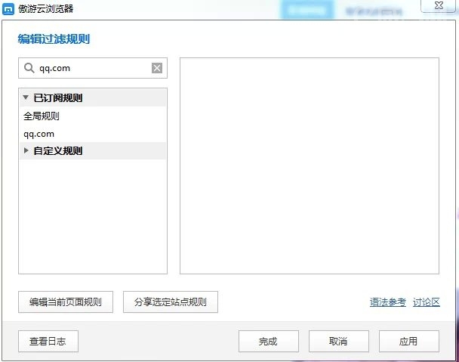The height and width of the screenshot is (362, 459).
Task: Click the magnifier search icon
Action: pyautogui.click(x=29, y=68)
